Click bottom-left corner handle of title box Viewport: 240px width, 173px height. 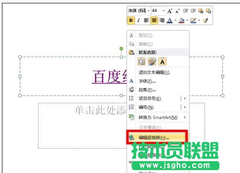point(20,95)
